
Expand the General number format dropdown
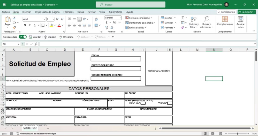[120, 18]
